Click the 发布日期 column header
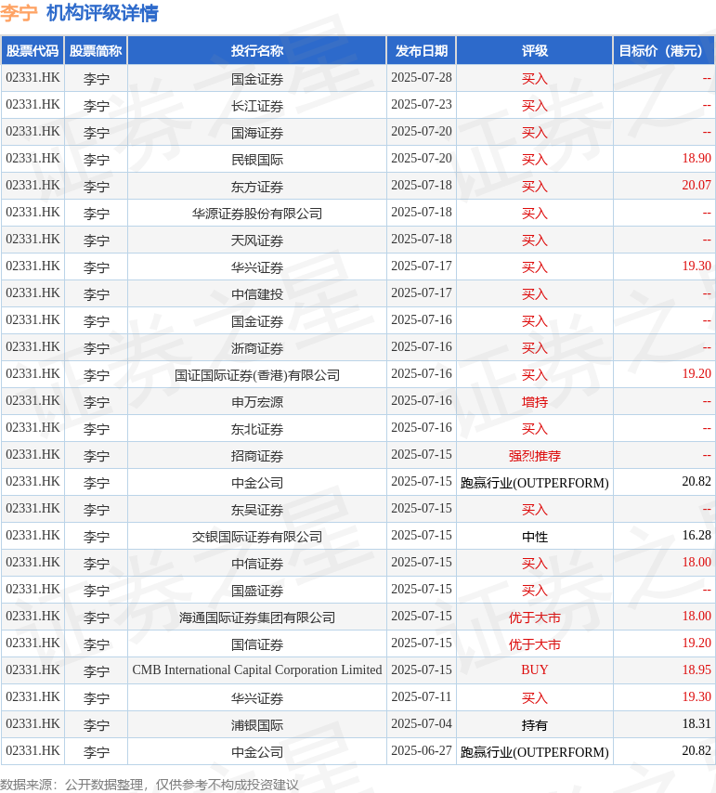Screen dimensions: 716x793 [x=422, y=50]
